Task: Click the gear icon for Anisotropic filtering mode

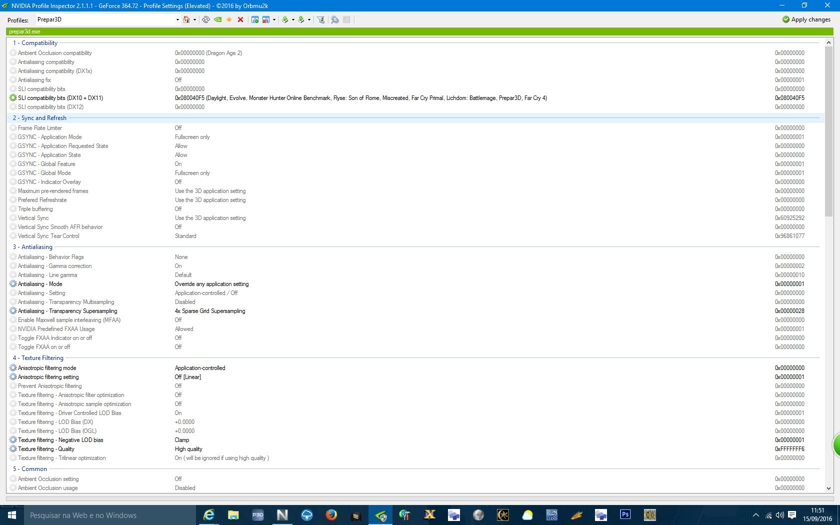Action: click(13, 368)
